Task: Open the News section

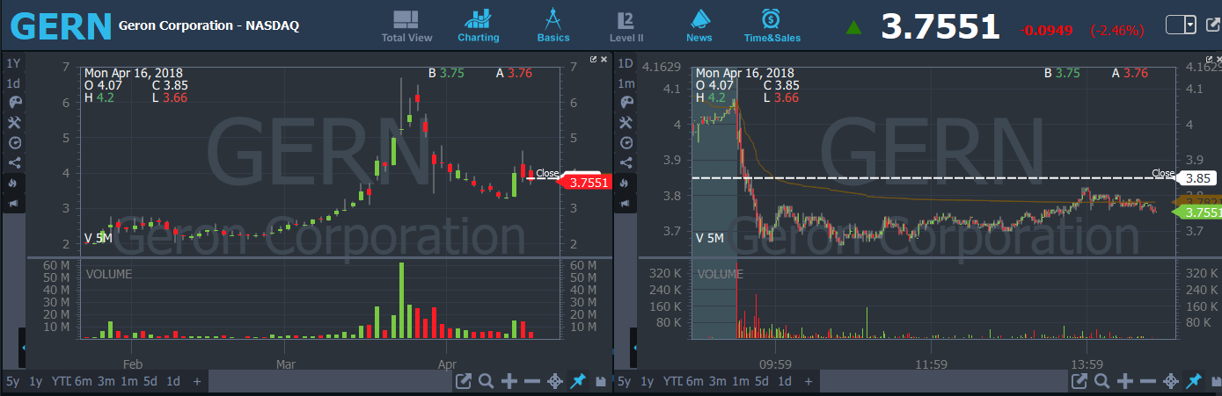Action: [699, 26]
